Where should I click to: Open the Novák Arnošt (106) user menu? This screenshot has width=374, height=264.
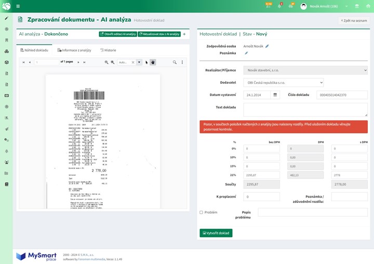coord(324,6)
